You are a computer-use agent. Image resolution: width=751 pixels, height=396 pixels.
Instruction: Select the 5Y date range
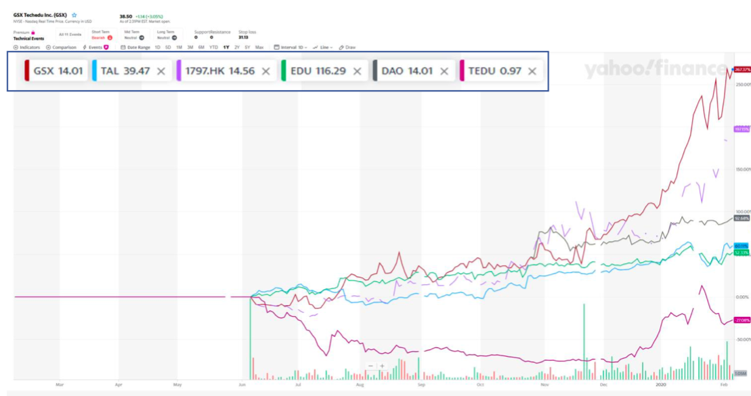click(247, 47)
